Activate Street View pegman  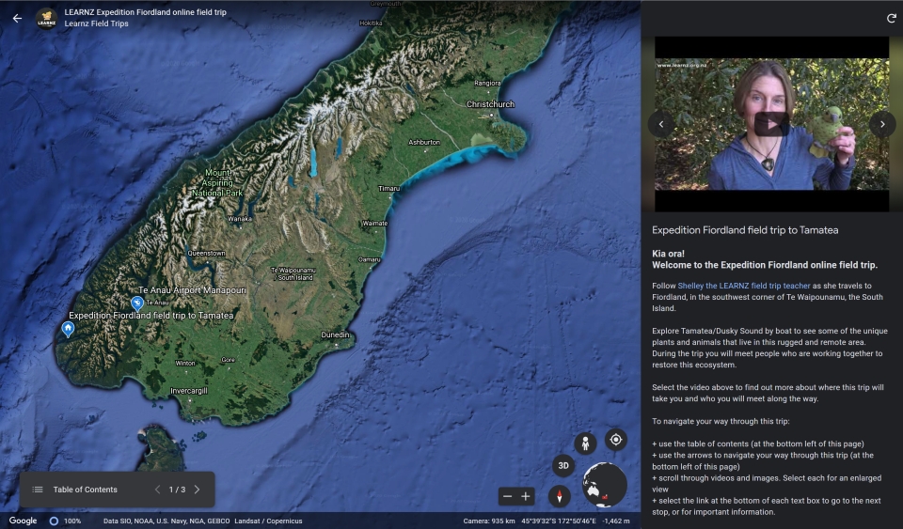pos(585,443)
